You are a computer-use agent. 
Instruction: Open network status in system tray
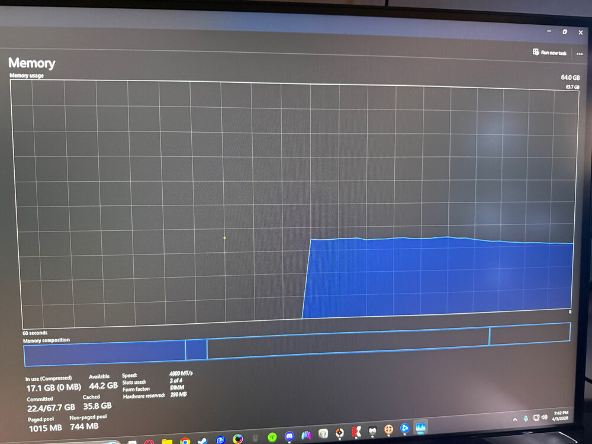click(536, 417)
